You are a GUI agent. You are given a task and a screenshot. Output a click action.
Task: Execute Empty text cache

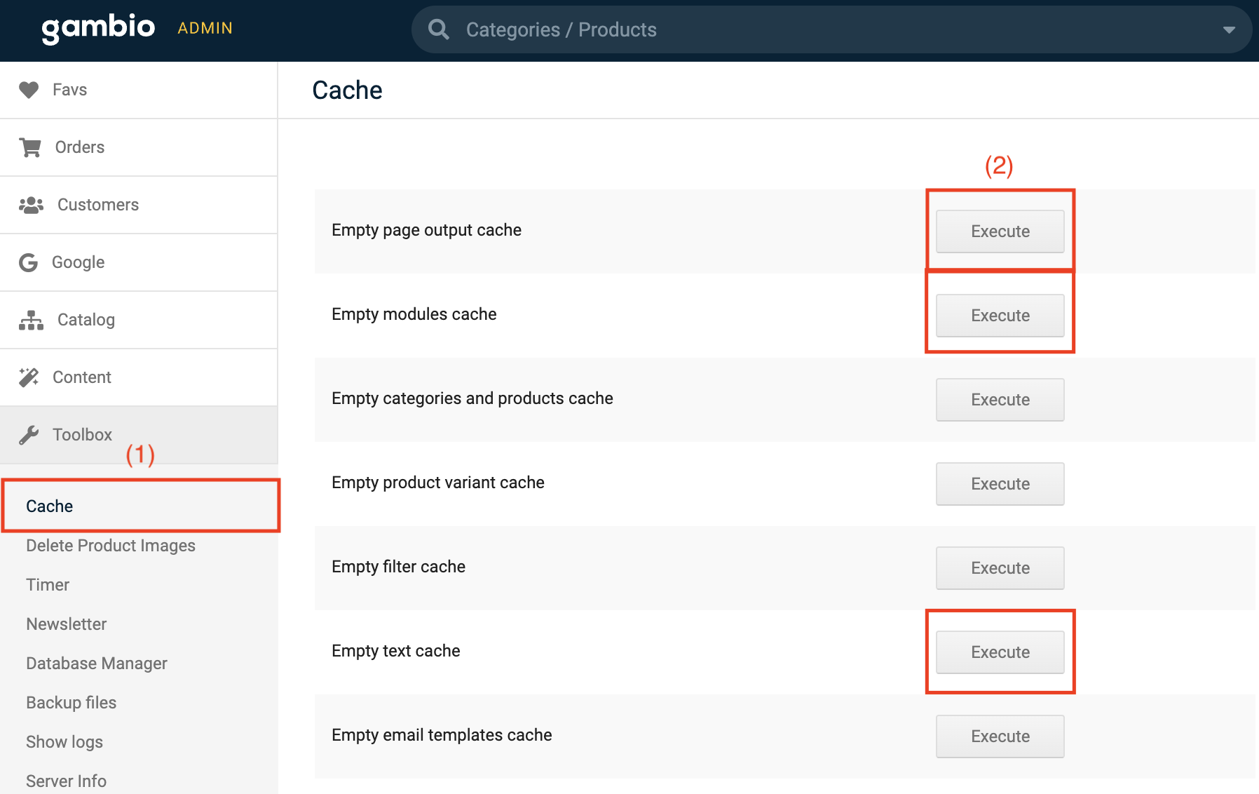1000,652
